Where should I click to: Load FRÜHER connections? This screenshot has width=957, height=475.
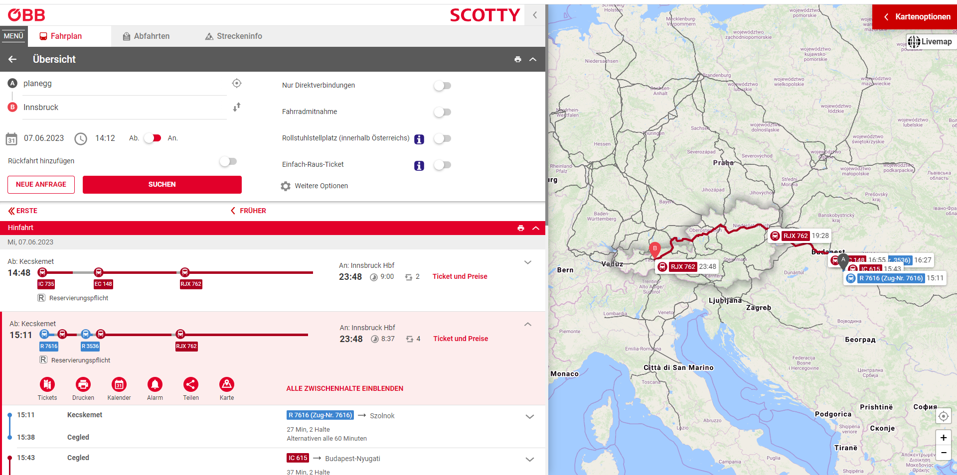coord(248,211)
